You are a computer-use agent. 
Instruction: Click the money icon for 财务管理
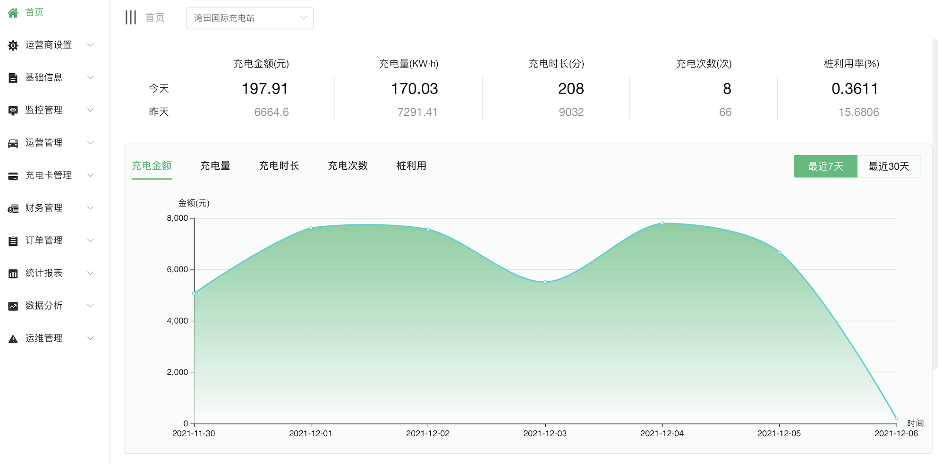pyautogui.click(x=13, y=208)
